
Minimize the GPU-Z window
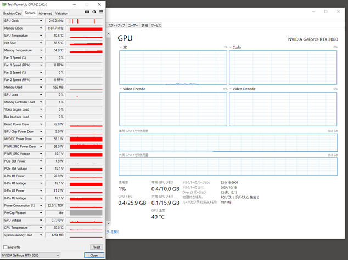click(x=74, y=4)
